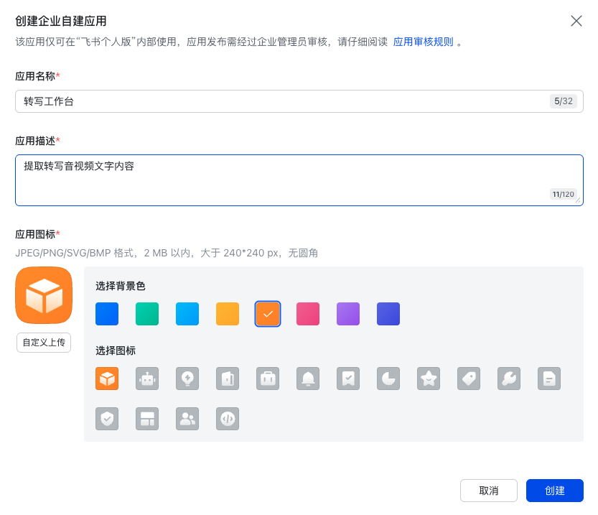Choose the yellow background color
The image size is (598, 515).
click(228, 314)
